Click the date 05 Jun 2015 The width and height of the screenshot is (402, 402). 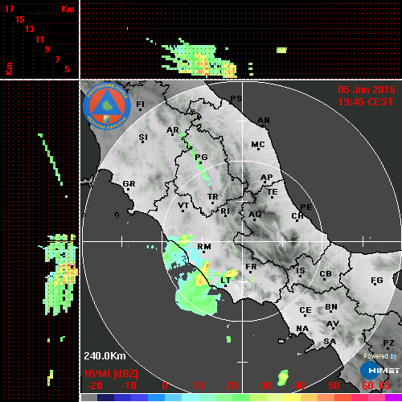[x=367, y=90]
